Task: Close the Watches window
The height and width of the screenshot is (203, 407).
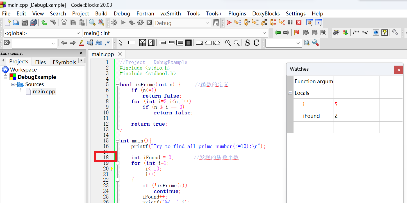Action: point(398,70)
